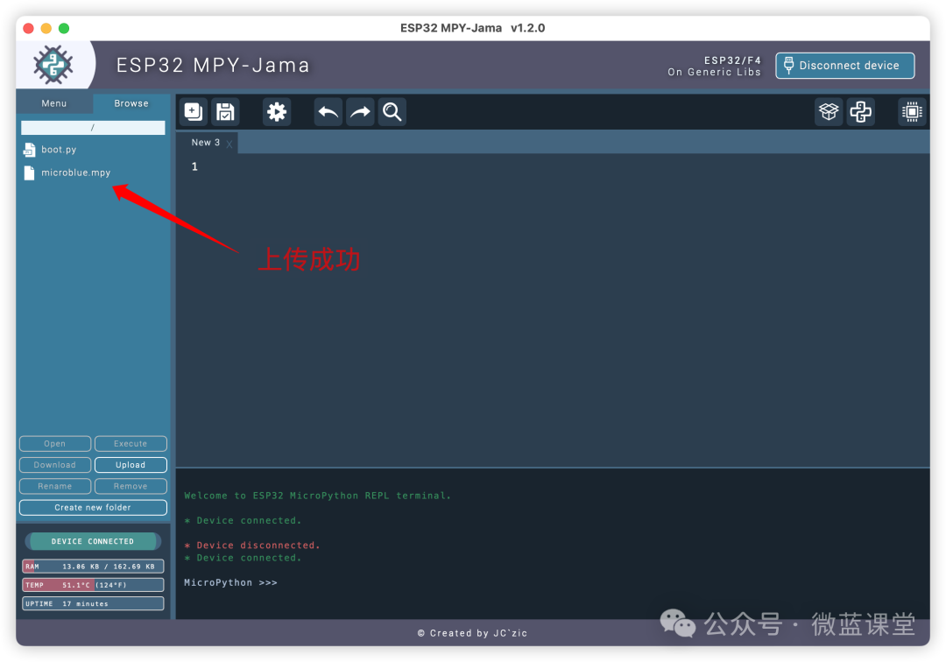
Task: Click the Upload button
Action: click(x=131, y=465)
